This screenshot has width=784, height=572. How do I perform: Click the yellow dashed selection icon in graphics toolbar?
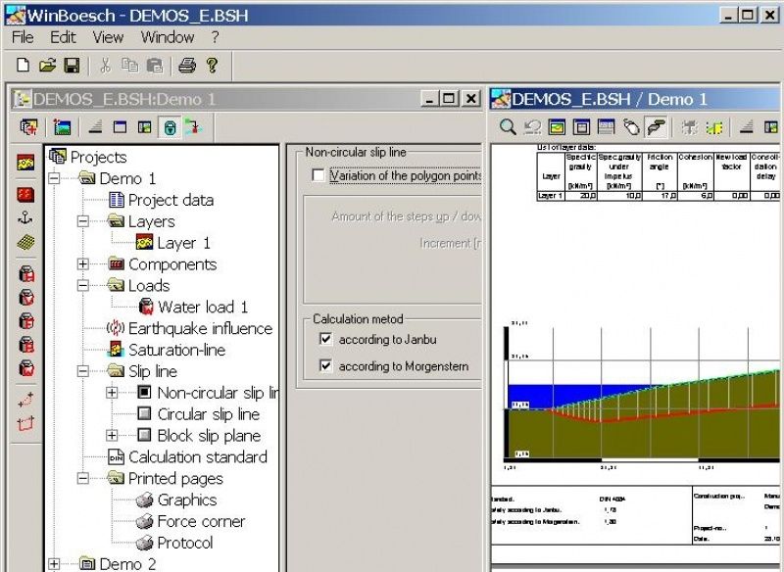click(x=714, y=127)
